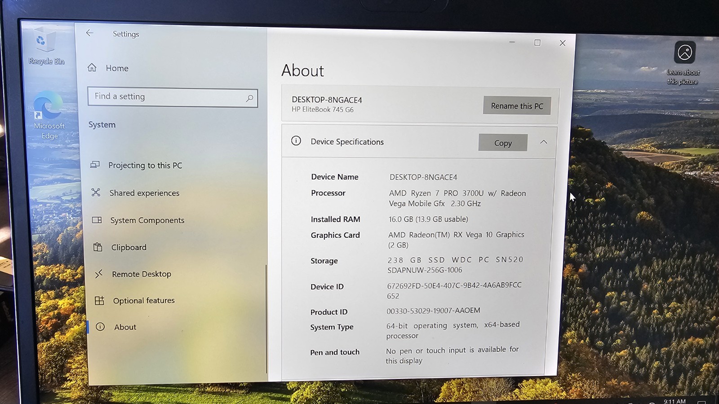Click the Product ID value 00330-53029-19007-AAOEM

click(433, 311)
